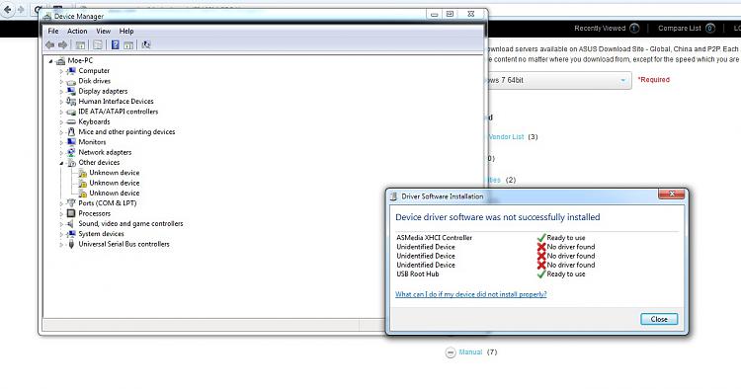Collapse the Other devices node arrow
The width and height of the screenshot is (741, 389).
pyautogui.click(x=61, y=163)
